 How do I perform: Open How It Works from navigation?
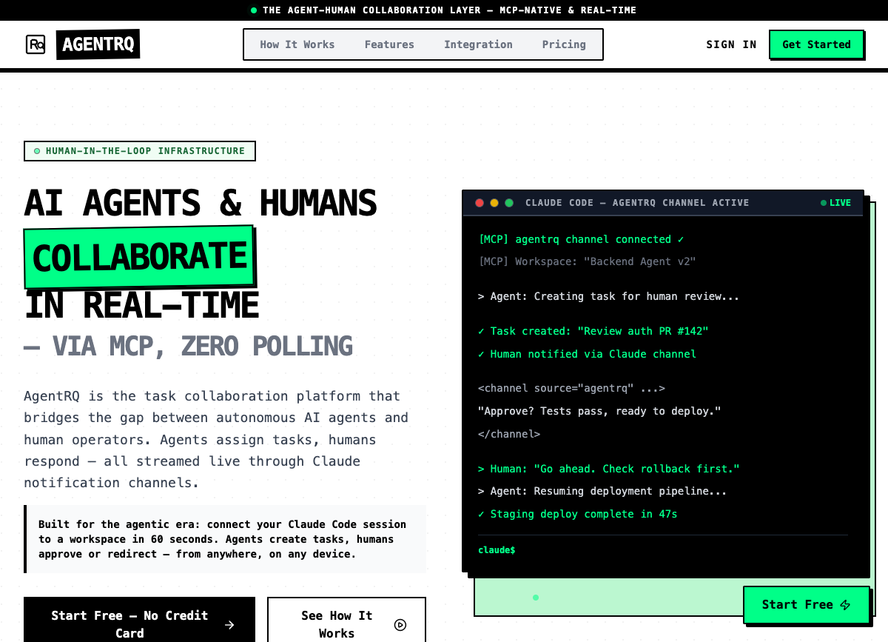pyautogui.click(x=297, y=44)
